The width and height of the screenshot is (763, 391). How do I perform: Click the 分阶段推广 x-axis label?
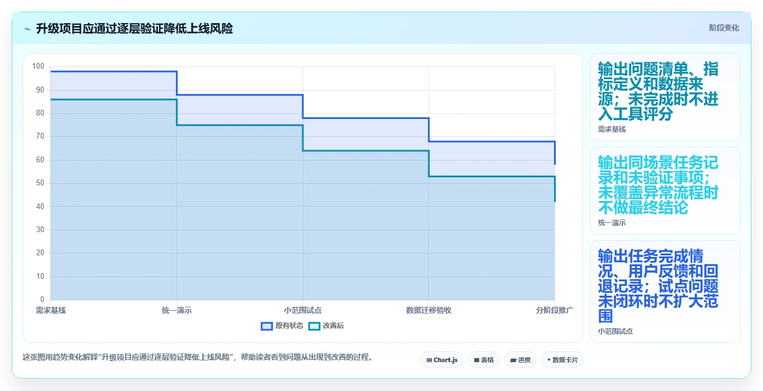555,310
